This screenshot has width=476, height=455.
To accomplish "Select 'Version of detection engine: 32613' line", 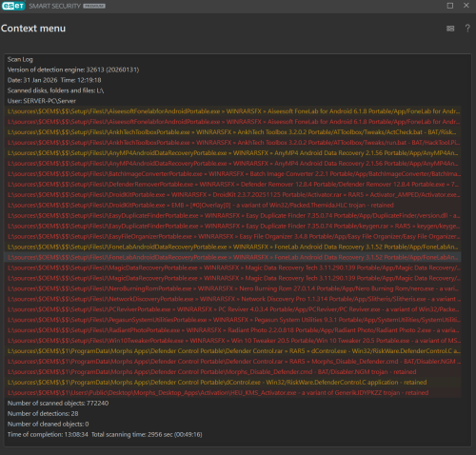I will point(73,69).
